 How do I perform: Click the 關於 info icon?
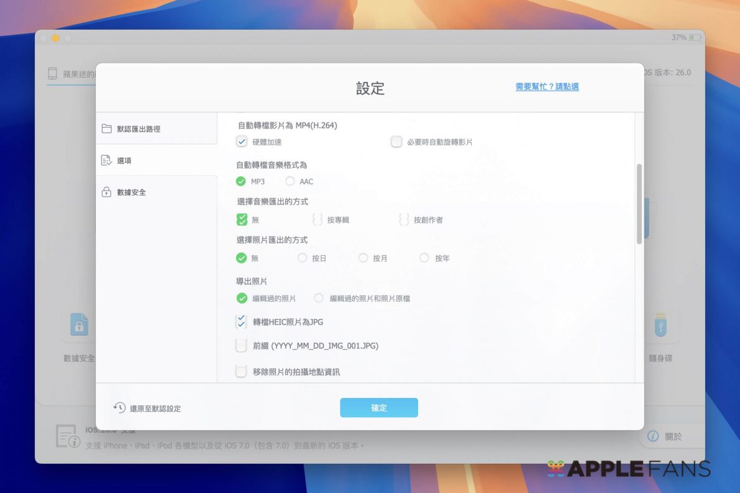(652, 436)
